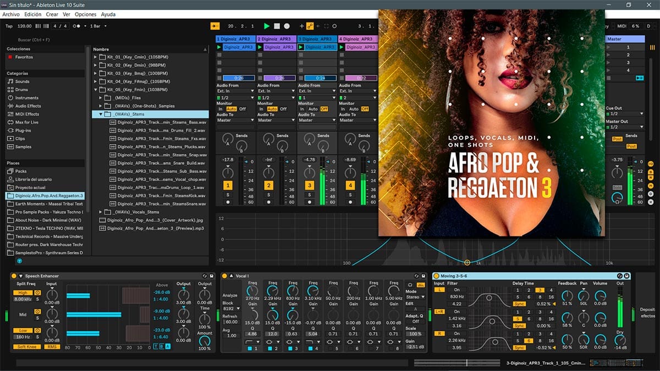660x371 pixels.
Task: Expand the Kit_01_(Key_Cmin)_(105BPM) folder
Action: (95, 57)
